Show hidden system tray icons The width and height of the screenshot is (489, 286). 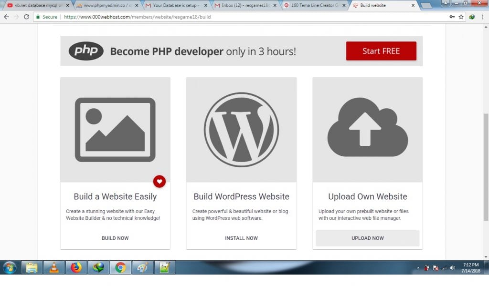(x=418, y=268)
